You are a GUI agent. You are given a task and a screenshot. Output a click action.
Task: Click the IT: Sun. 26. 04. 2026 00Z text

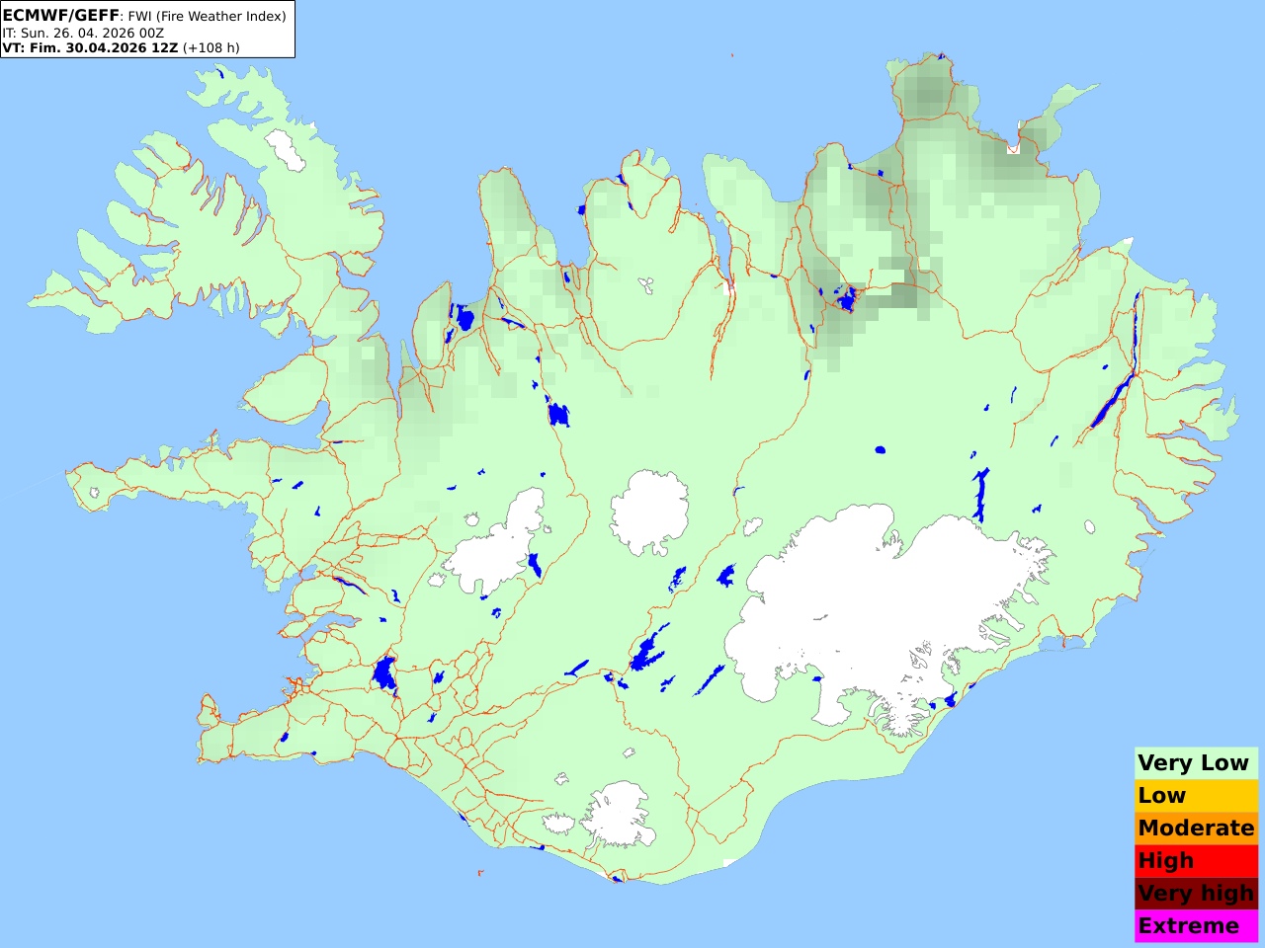coord(83,33)
